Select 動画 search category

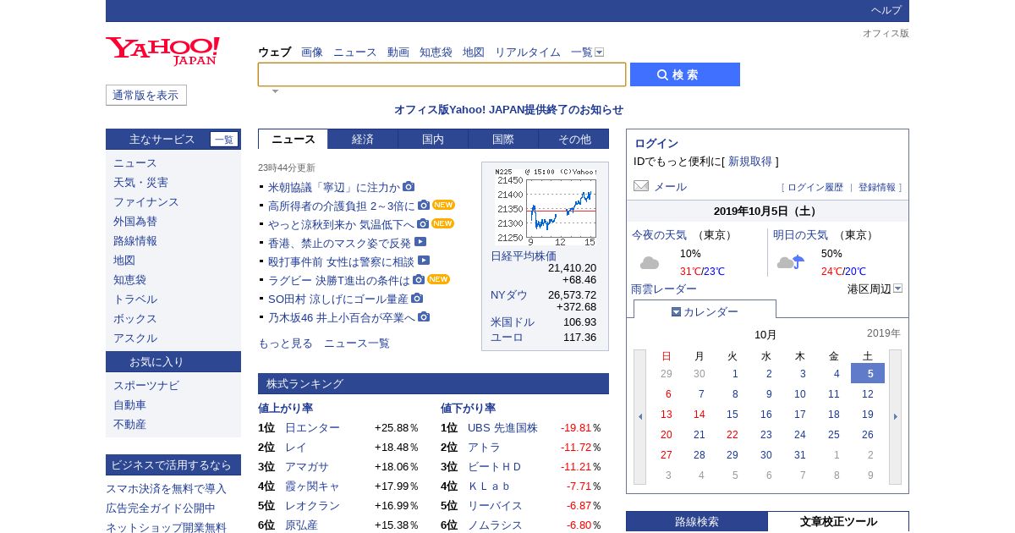click(398, 52)
